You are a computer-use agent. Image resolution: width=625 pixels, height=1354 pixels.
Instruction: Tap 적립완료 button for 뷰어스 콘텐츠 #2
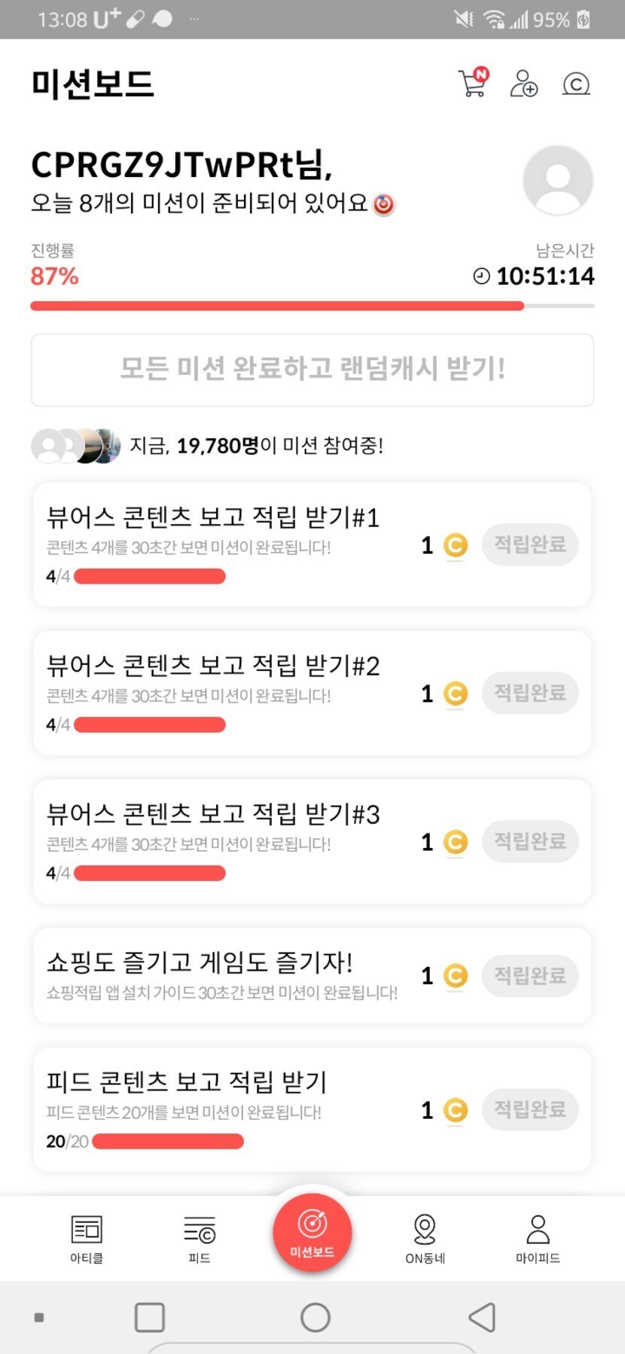click(x=530, y=693)
